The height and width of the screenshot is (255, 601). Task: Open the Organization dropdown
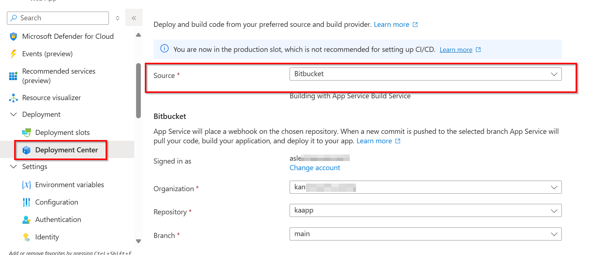(x=425, y=187)
